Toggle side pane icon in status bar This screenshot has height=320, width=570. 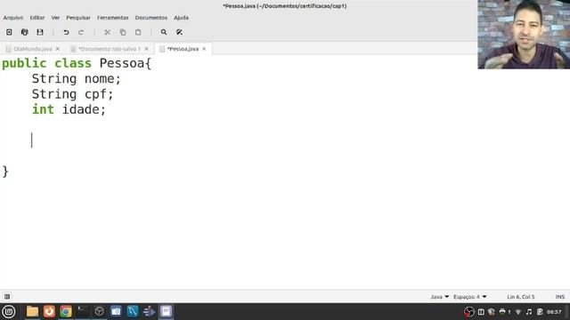(x=7, y=296)
